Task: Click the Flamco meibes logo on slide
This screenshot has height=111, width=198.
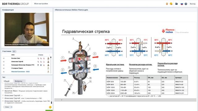Action: [x=168, y=31]
